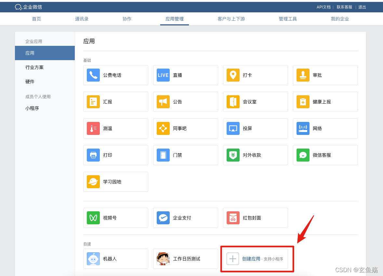Open the 视频号 green icon
The height and width of the screenshot is (276, 383).
click(x=93, y=217)
